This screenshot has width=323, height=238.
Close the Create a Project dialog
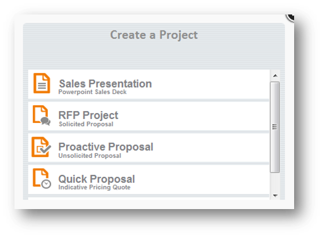[290, 18]
